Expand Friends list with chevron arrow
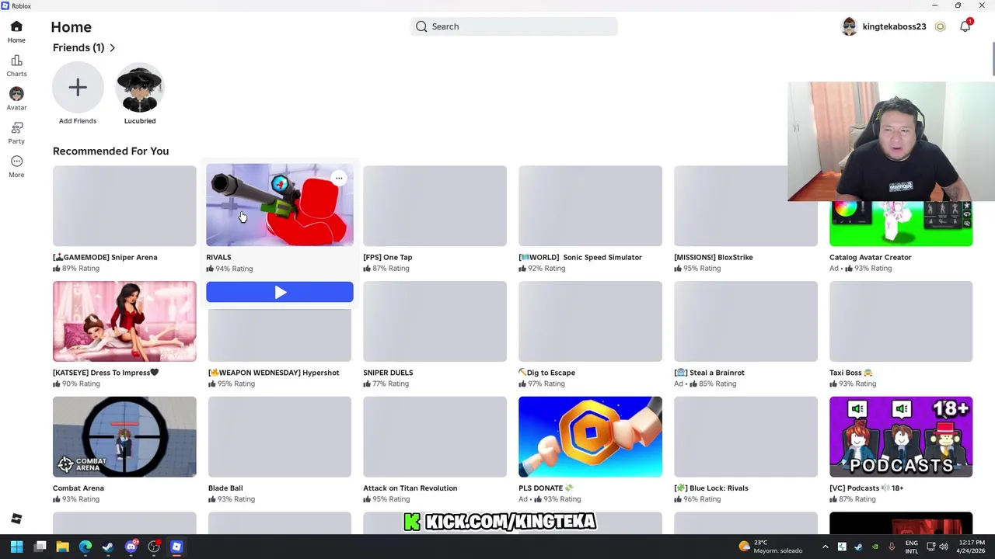 tap(112, 47)
